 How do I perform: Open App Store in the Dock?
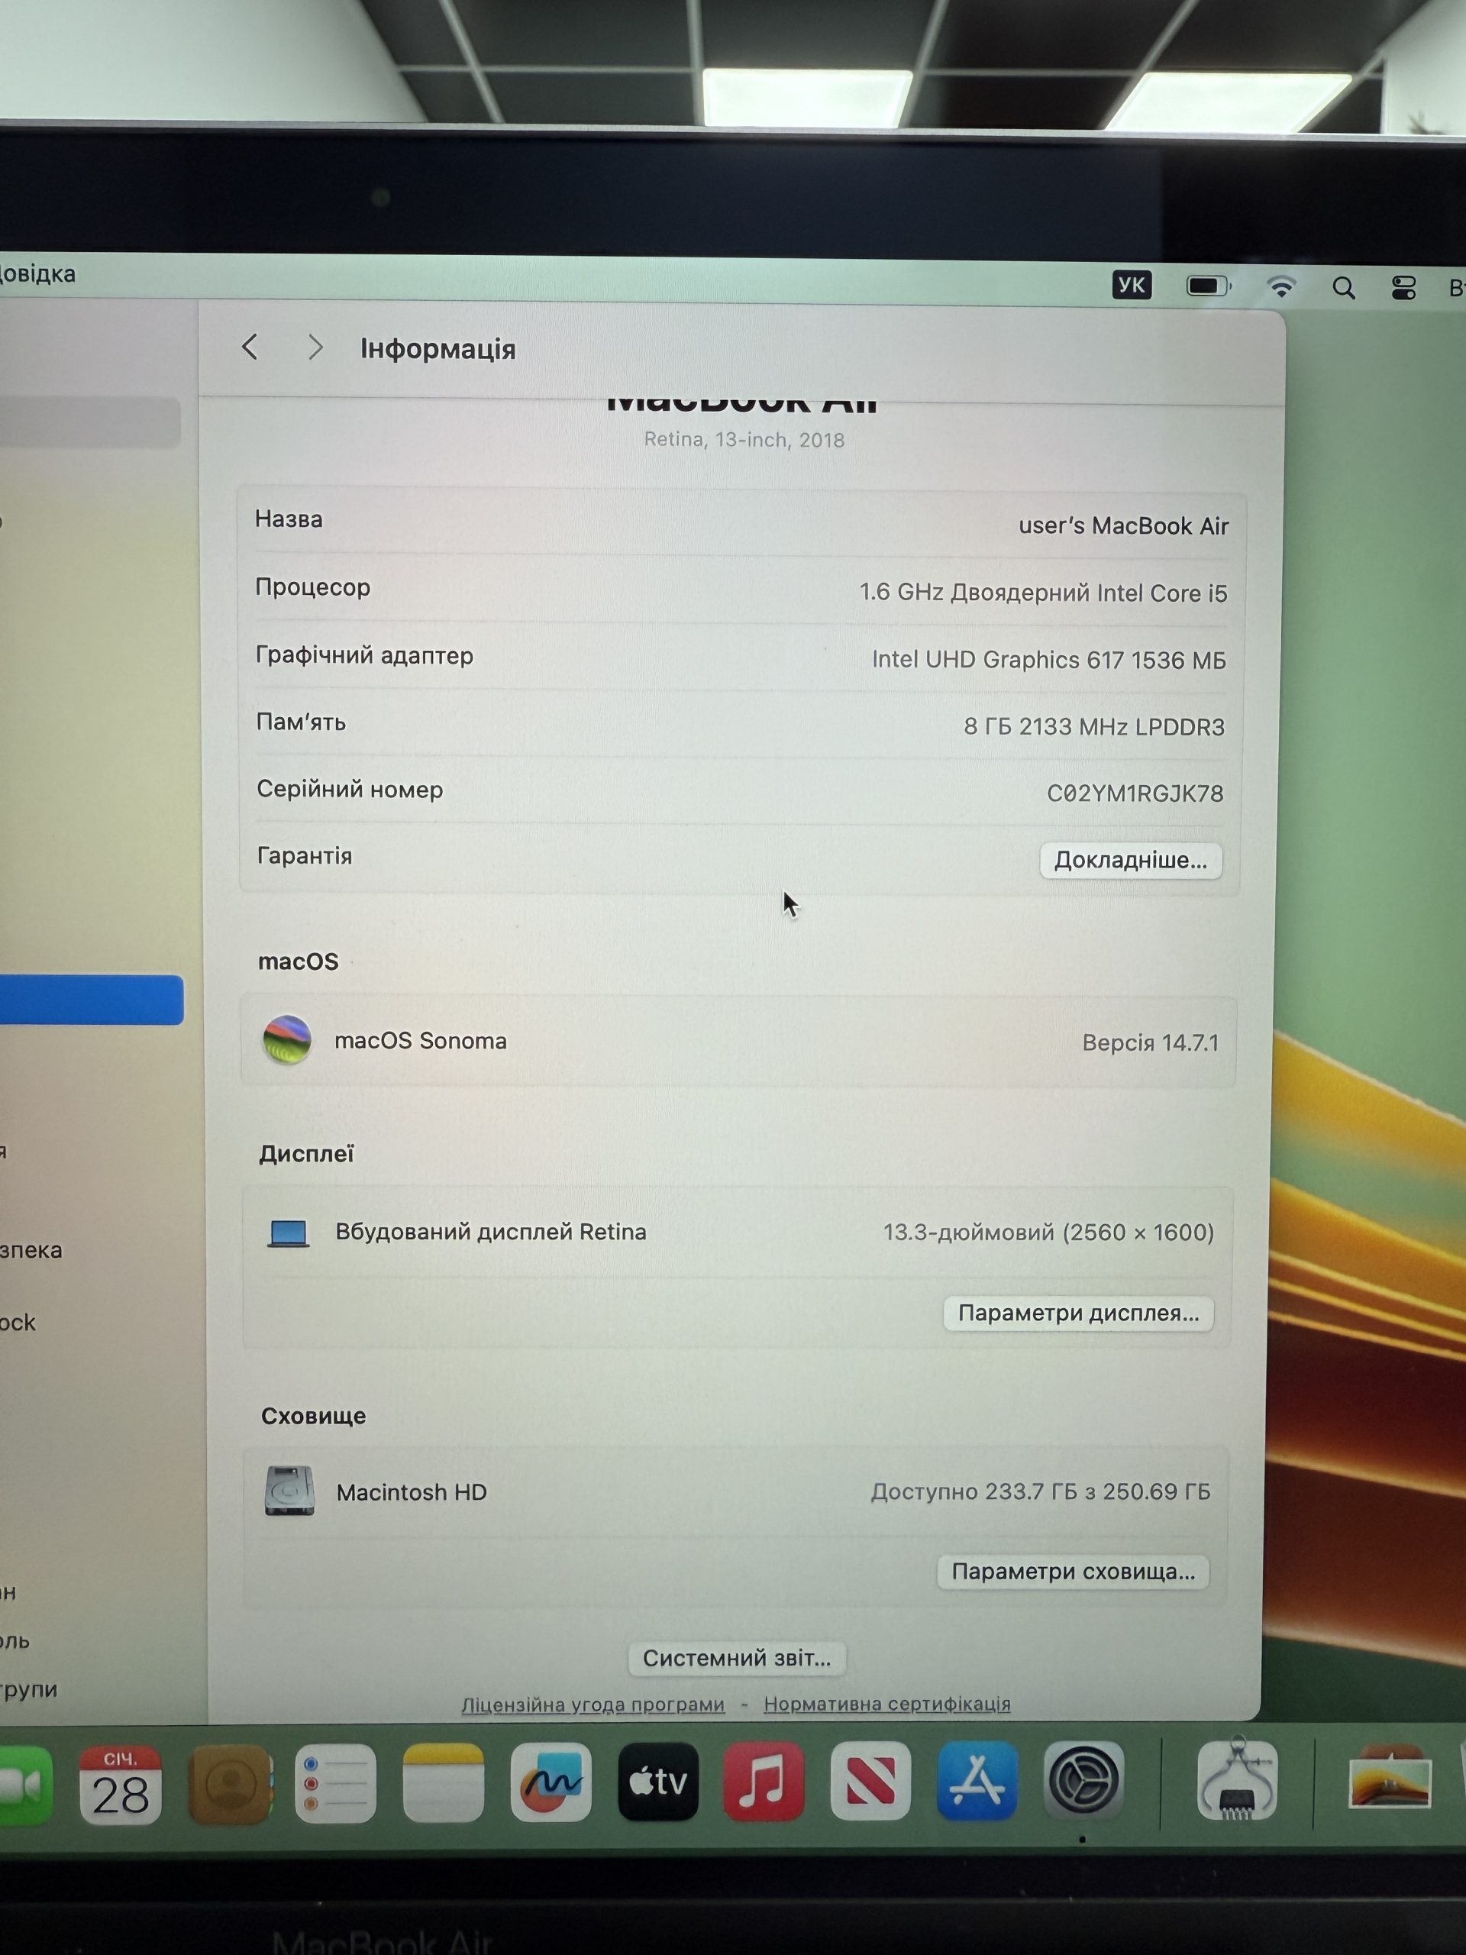(977, 1781)
